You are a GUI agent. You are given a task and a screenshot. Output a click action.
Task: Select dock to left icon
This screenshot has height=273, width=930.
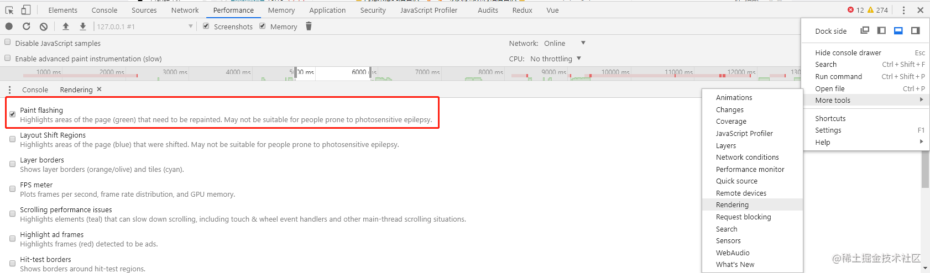tap(881, 30)
